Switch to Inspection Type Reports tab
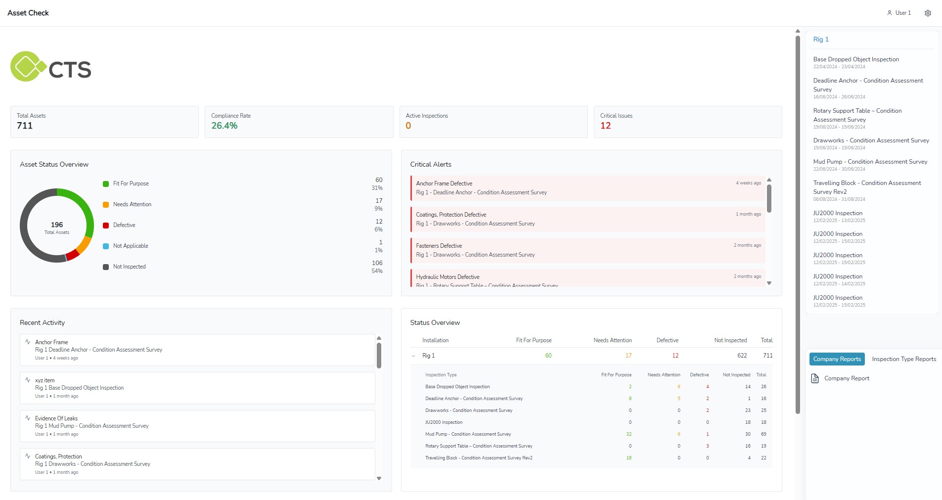Viewport: 942px width, 500px height. 903,359
